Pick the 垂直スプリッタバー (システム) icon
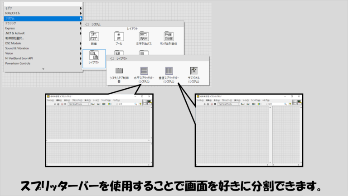Screen dimensions: 348x196 pos(169,71)
